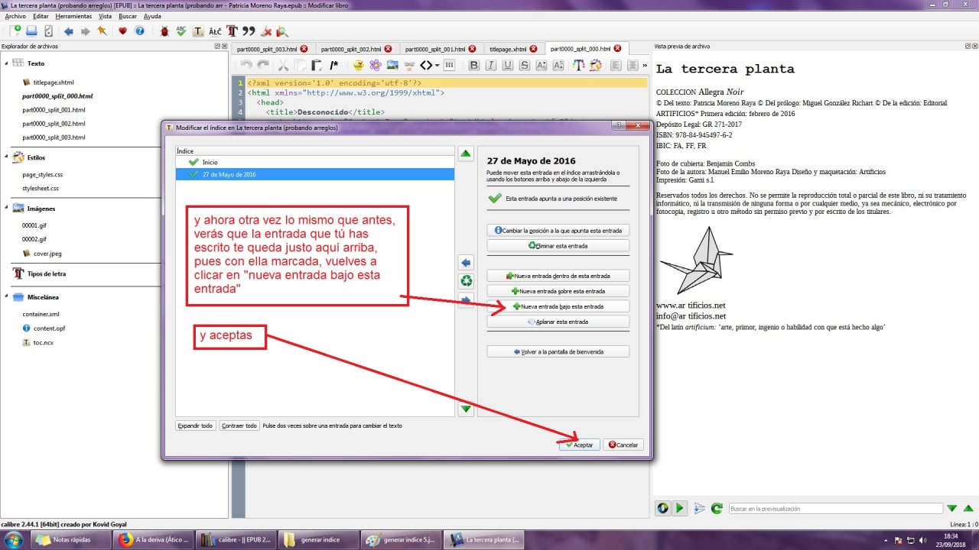Click the find next green down triangle in preview
979x550 pixels.
pos(952,508)
